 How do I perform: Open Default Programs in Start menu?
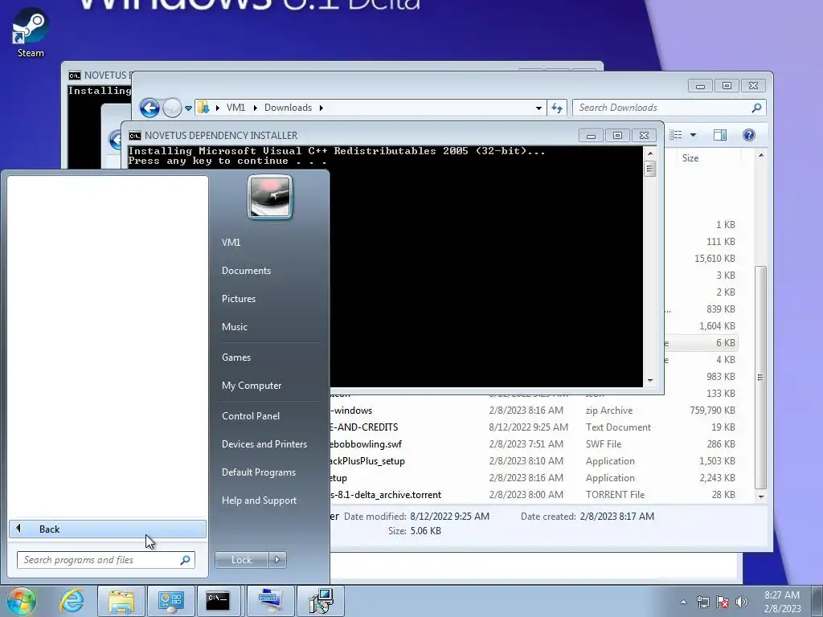point(258,472)
